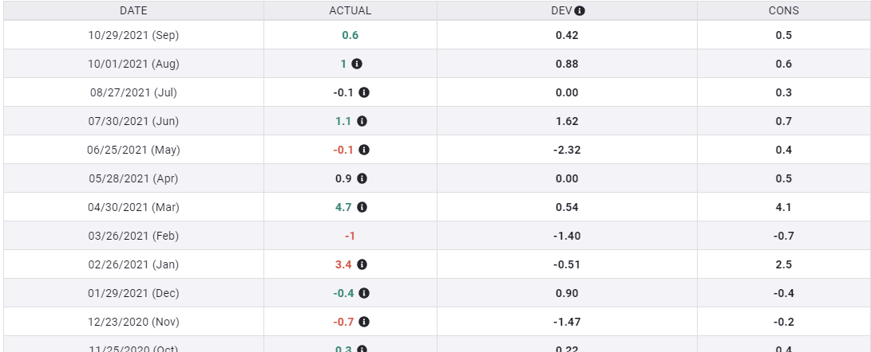Open info icon next to 1.1 actual value
Screen dimensions: 871x352
point(362,121)
